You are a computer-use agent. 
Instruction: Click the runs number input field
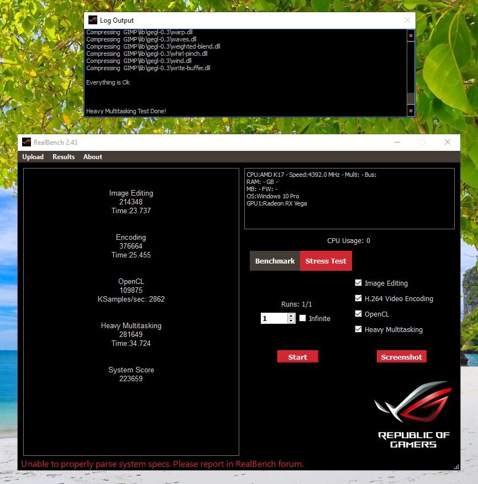click(x=274, y=318)
